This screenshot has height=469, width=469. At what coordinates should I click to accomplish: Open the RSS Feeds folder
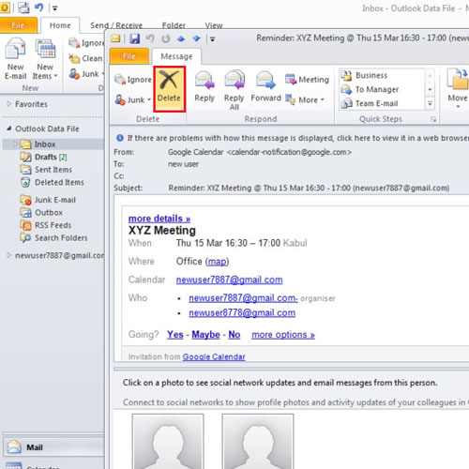pos(46,225)
